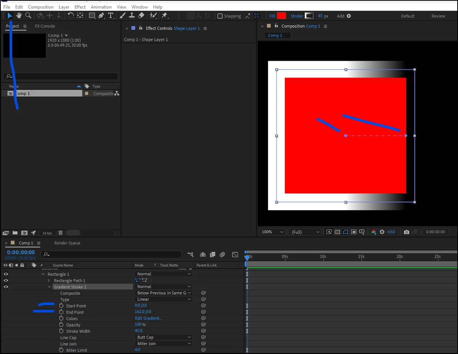
Task: Hide Gradient Stroke 1 eye icon
Action: [6, 287]
